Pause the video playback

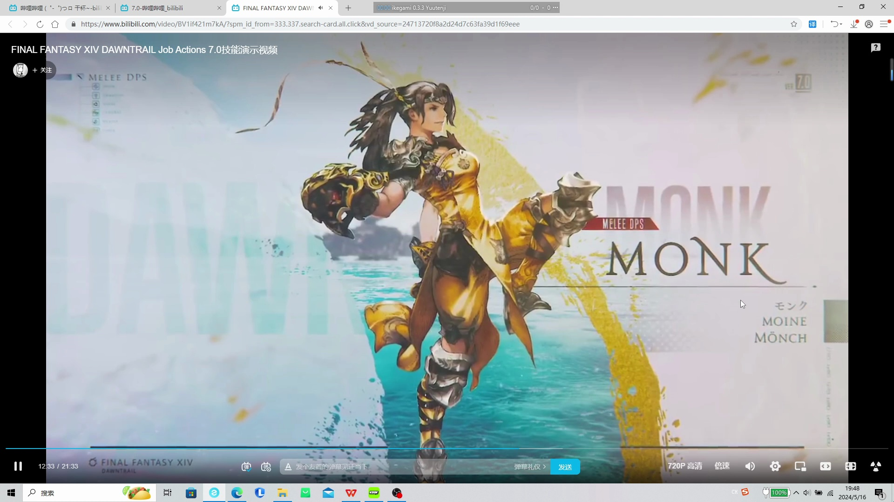(x=18, y=466)
